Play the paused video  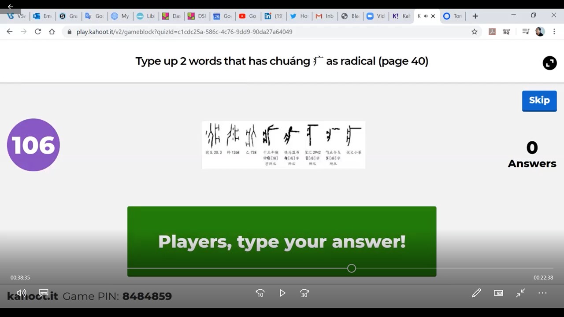click(282, 293)
